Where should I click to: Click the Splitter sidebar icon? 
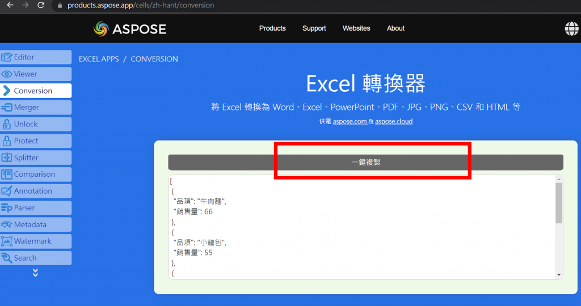[x=6, y=158]
